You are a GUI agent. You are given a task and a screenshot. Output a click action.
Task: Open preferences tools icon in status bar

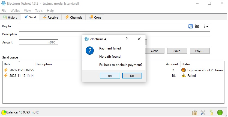tap(203, 112)
